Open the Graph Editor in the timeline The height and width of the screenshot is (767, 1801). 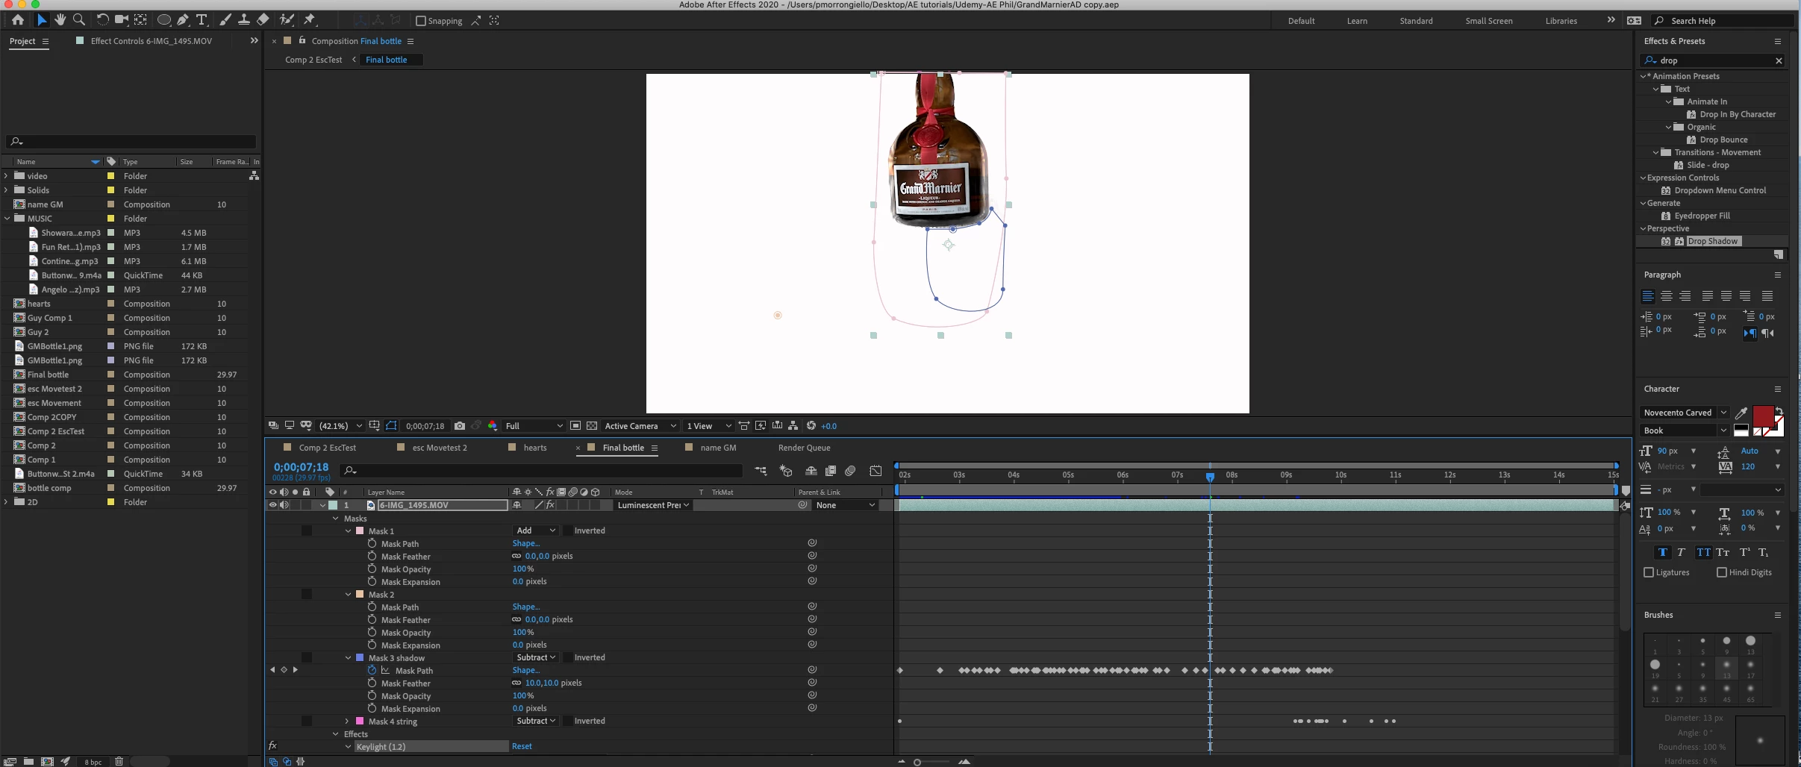(875, 471)
